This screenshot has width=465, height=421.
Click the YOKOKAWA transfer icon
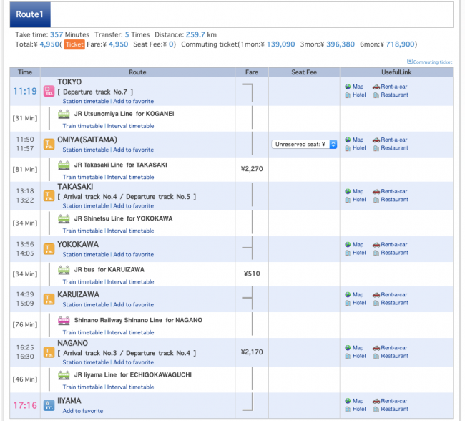pos(49,249)
